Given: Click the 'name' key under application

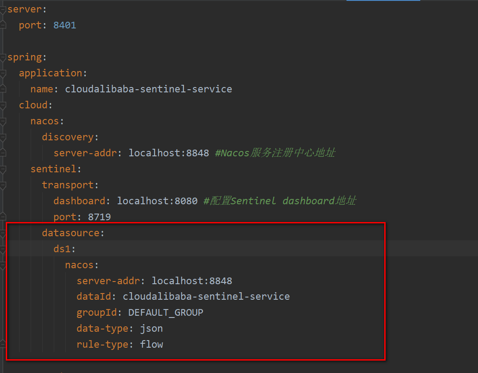Looking at the screenshot, I should [x=42, y=89].
